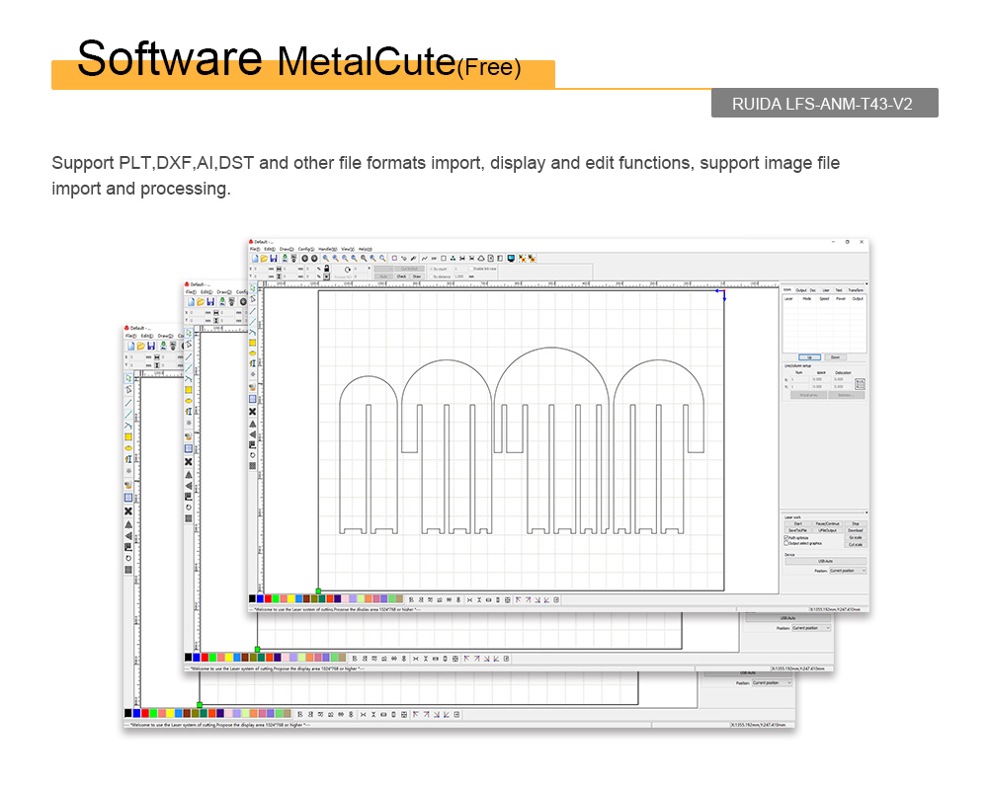988x785 pixels.
Task: Click Import icon in front window toolbar
Action: tap(285, 259)
